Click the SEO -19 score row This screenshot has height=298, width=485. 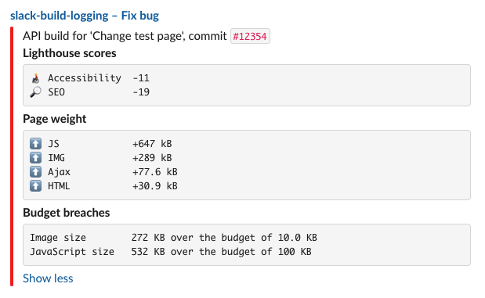(89, 92)
